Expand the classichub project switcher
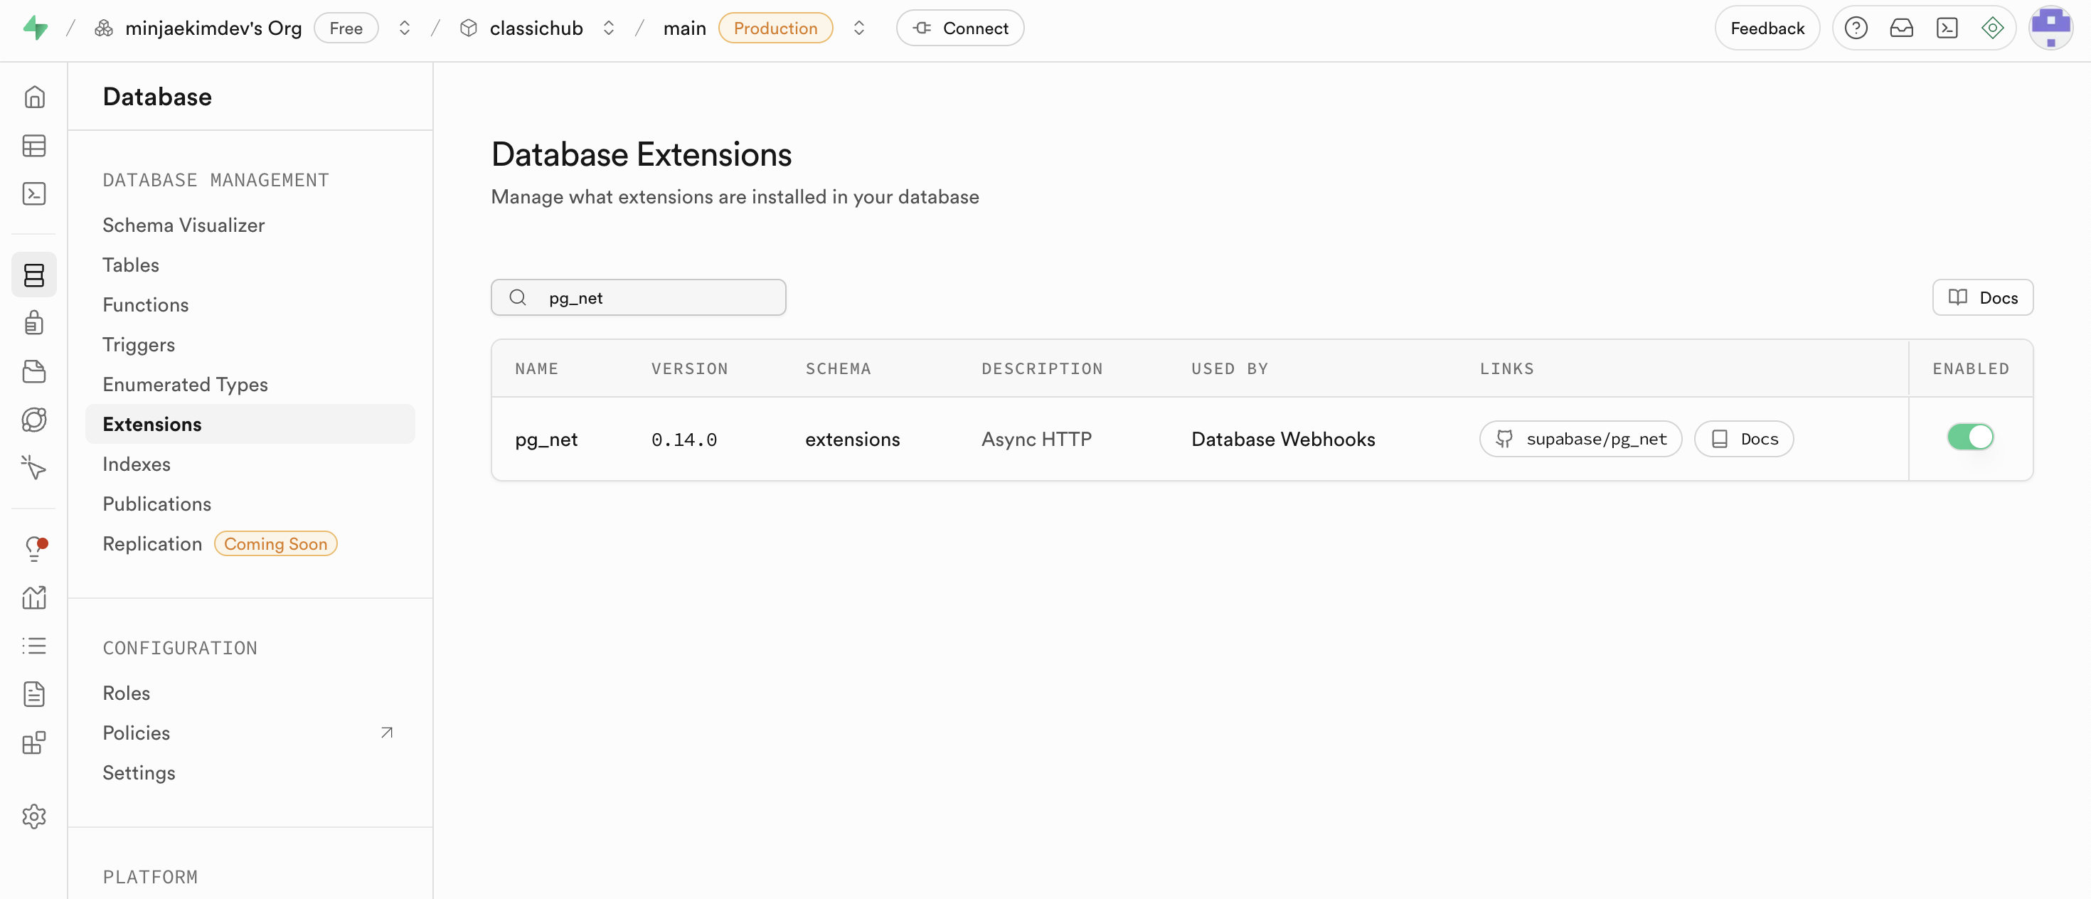This screenshot has width=2091, height=899. coord(609,28)
